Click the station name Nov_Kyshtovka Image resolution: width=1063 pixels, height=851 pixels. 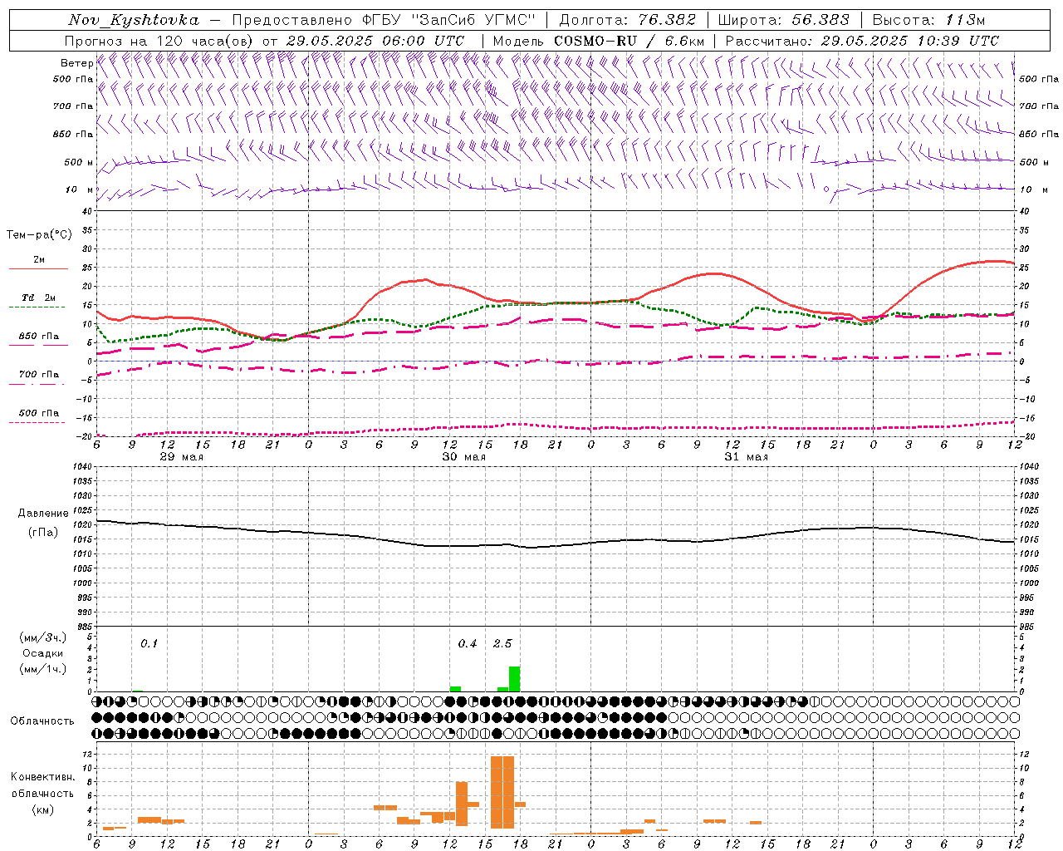134,20
